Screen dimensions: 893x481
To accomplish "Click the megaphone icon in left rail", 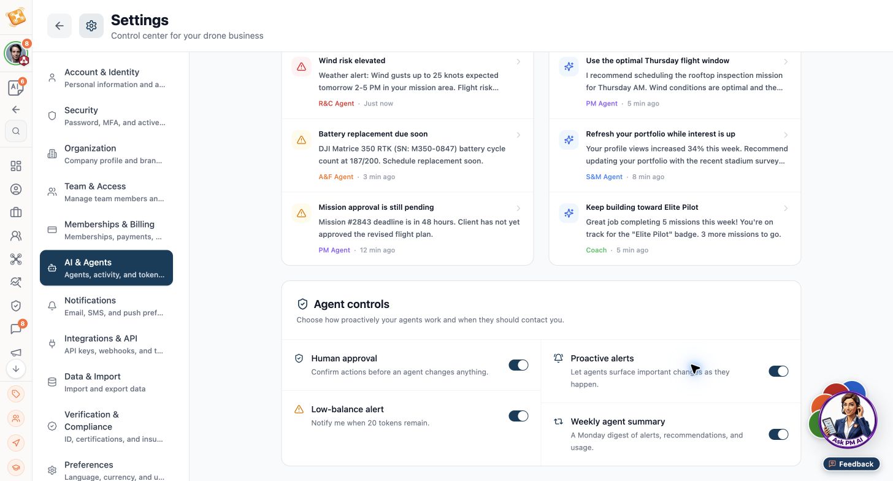I will pos(16,353).
